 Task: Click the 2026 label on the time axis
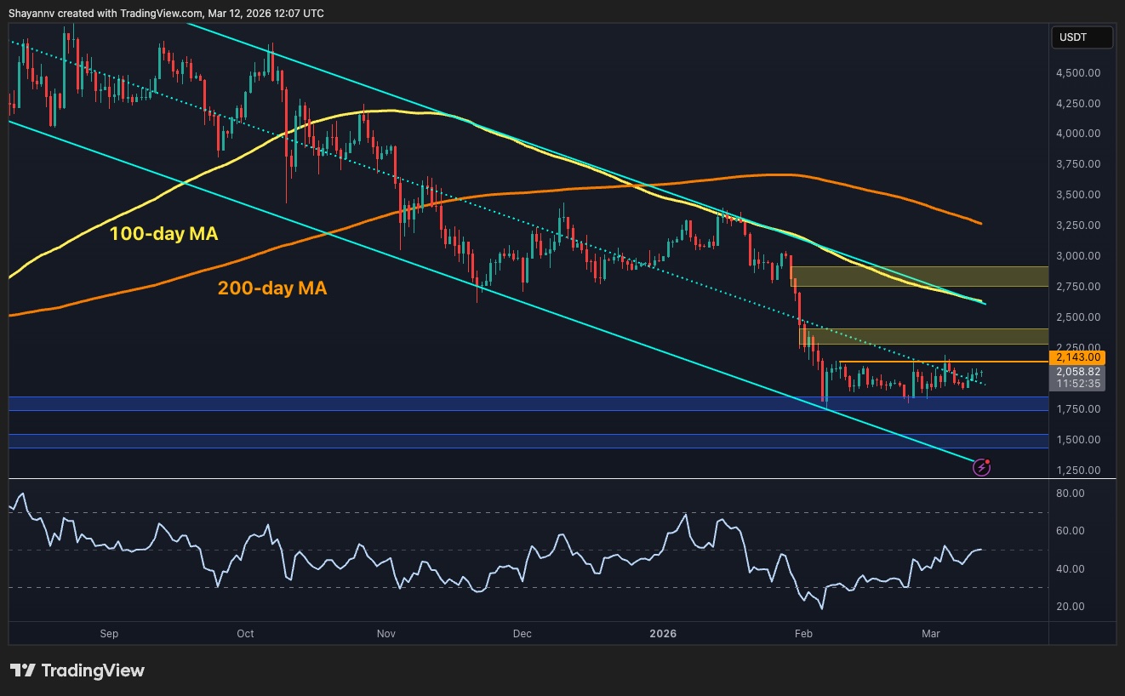pyautogui.click(x=663, y=633)
